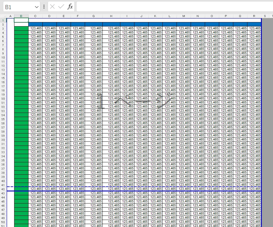The image size is (273, 227).
Task: Select column J header
Action: (x=141, y=16)
